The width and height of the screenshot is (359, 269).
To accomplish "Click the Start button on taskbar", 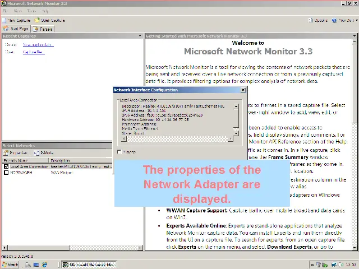I will click(10, 265).
